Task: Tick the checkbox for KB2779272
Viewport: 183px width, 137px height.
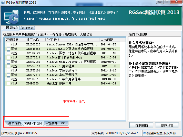Action: [x=8, y=75]
